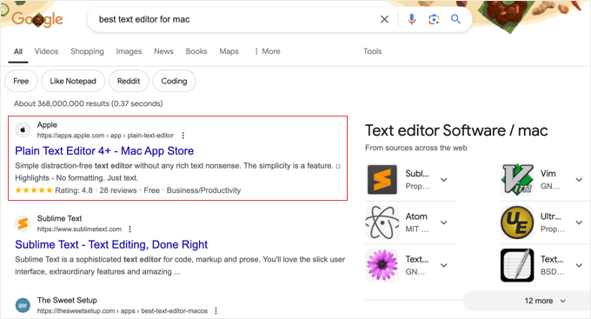Open options dots next to thesweetsetup.com URL
Image resolution: width=591 pixels, height=319 pixels.
tap(216, 310)
